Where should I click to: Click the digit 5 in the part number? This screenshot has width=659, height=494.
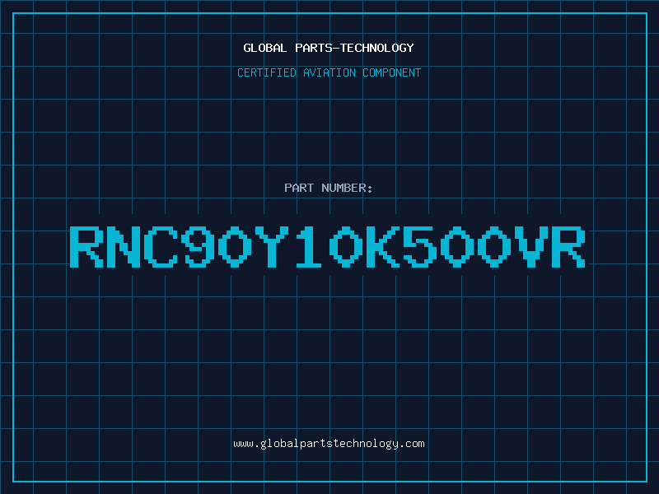coord(420,246)
